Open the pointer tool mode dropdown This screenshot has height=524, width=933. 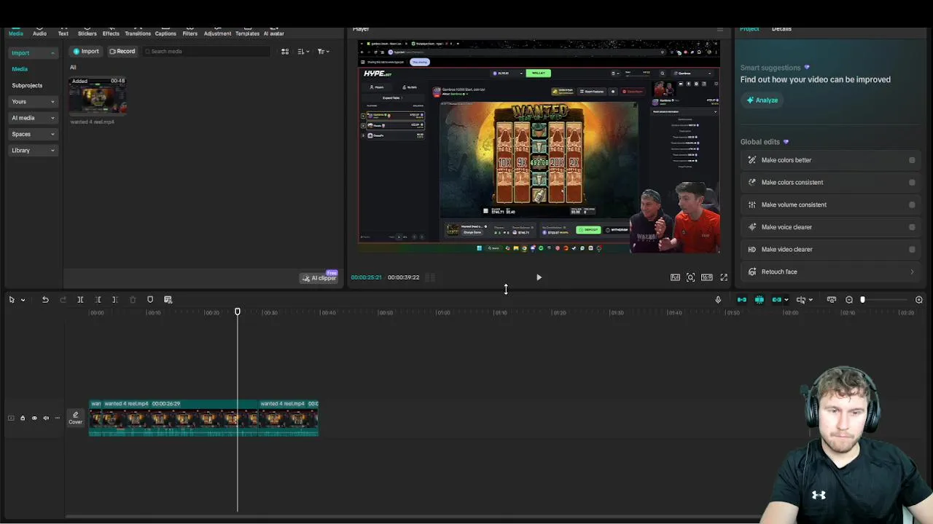coord(23,300)
